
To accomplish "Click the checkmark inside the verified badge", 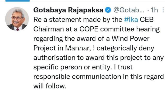I will (x=108, y=10).
